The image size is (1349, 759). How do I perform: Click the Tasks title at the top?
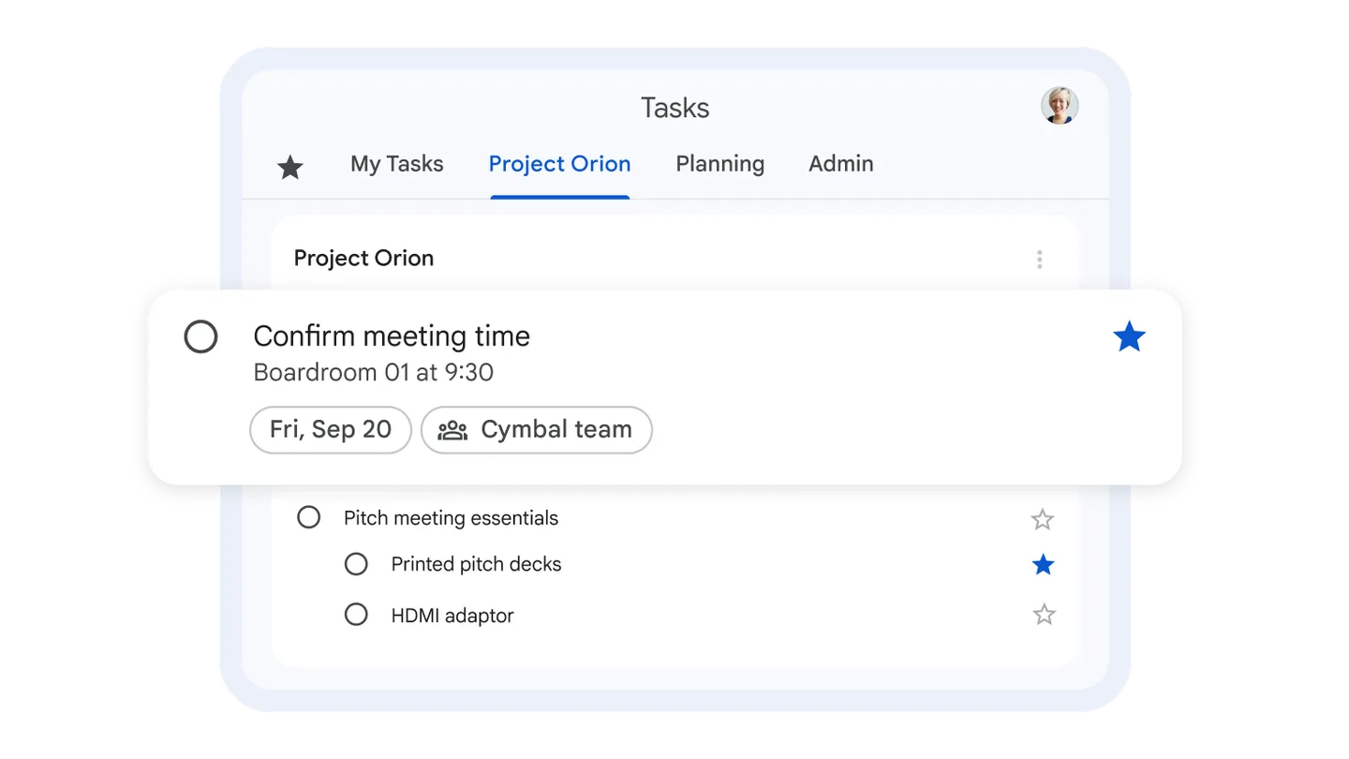pos(674,108)
